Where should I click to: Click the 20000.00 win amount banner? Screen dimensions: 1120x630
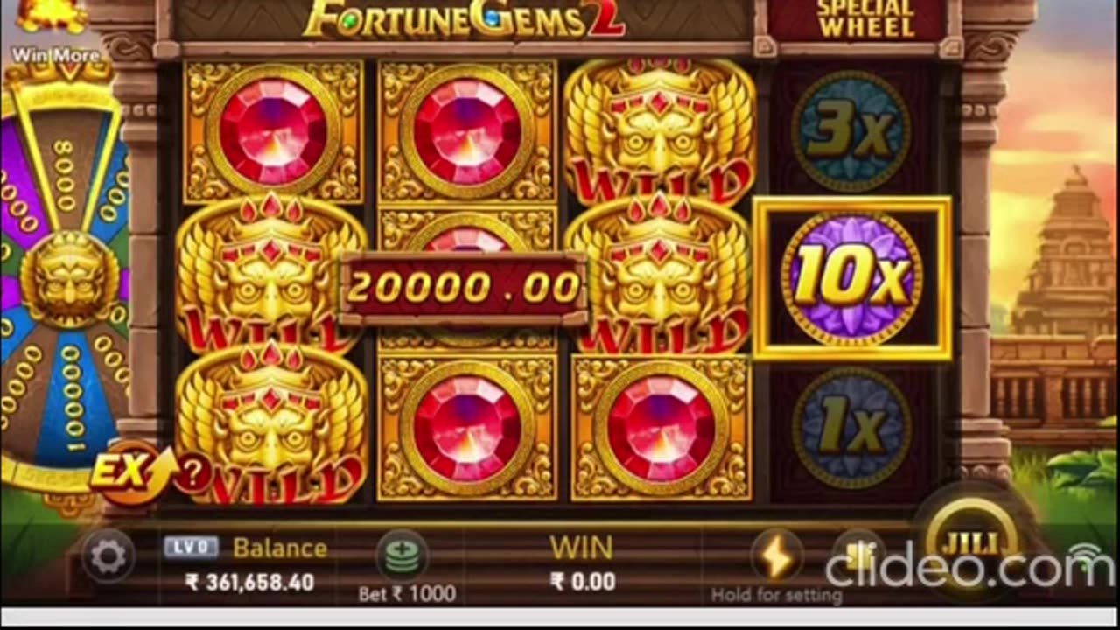pos(463,288)
